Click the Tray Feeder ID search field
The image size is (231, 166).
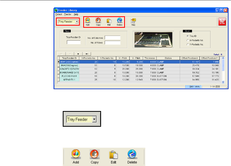pyautogui.click(x=73, y=42)
